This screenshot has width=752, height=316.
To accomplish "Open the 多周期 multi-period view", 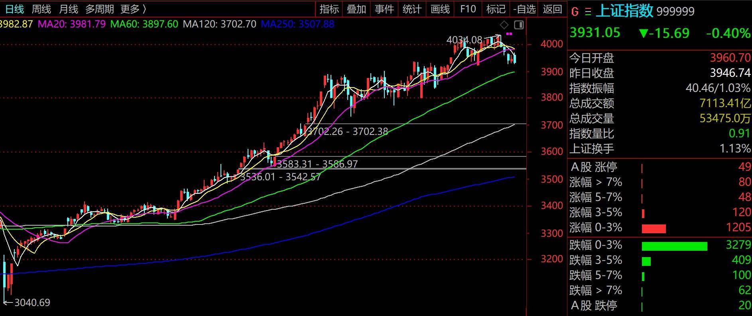I will [99, 9].
